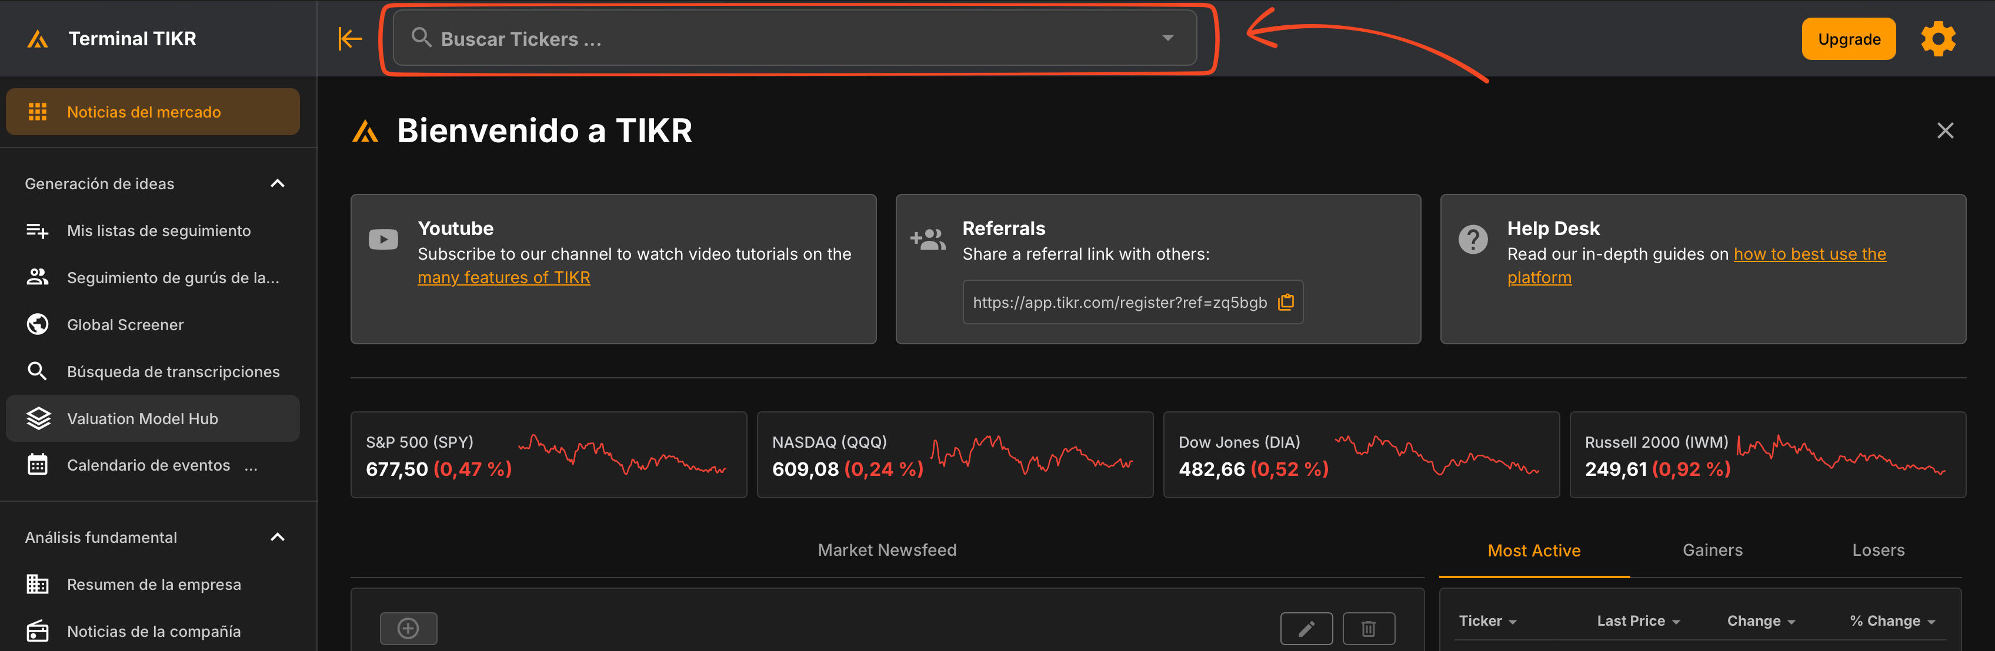Copy the referral link with clipboard icon
1995x651 pixels.
(1286, 302)
